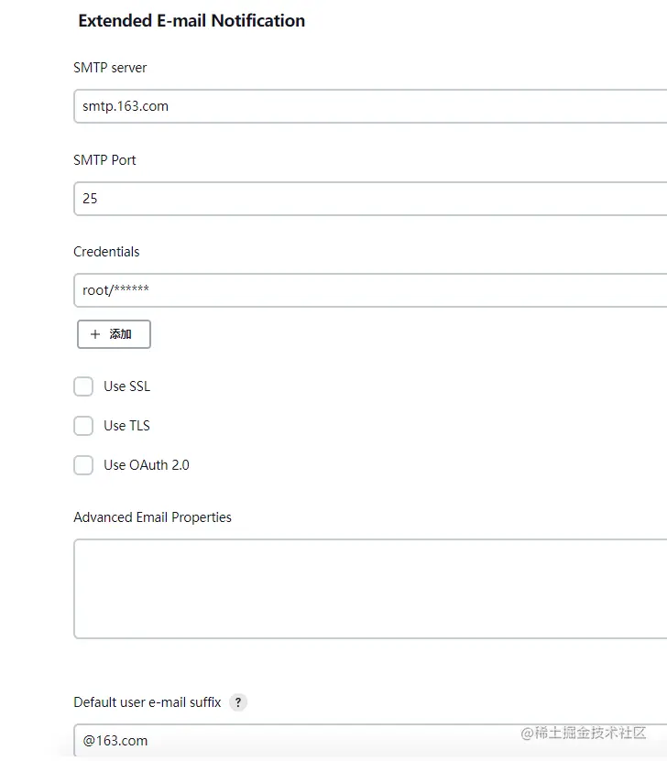The height and width of the screenshot is (761, 667).
Task: Click the Use OAuth 2.0 label text
Action: pos(147,465)
